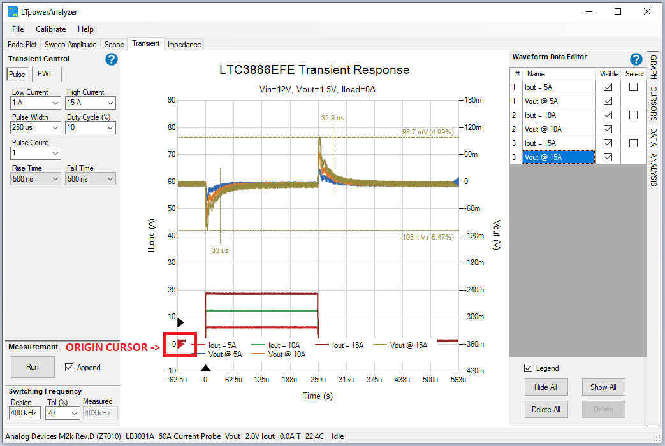Switch to the Bode Plot tab
The width and height of the screenshot is (665, 446).
click(x=22, y=45)
